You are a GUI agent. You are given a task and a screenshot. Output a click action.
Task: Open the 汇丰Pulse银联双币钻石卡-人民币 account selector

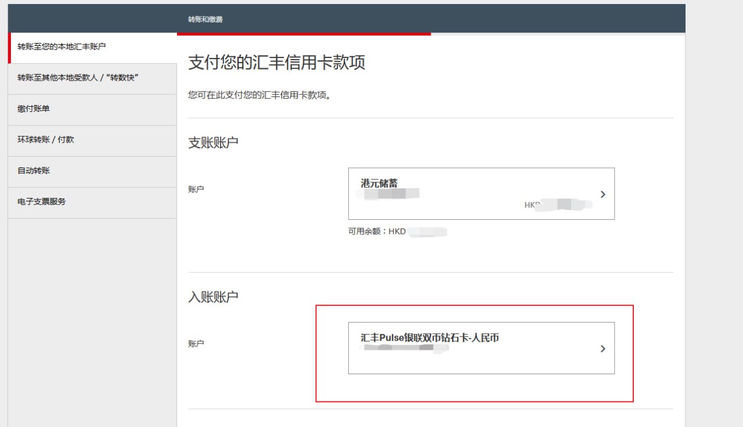click(481, 348)
